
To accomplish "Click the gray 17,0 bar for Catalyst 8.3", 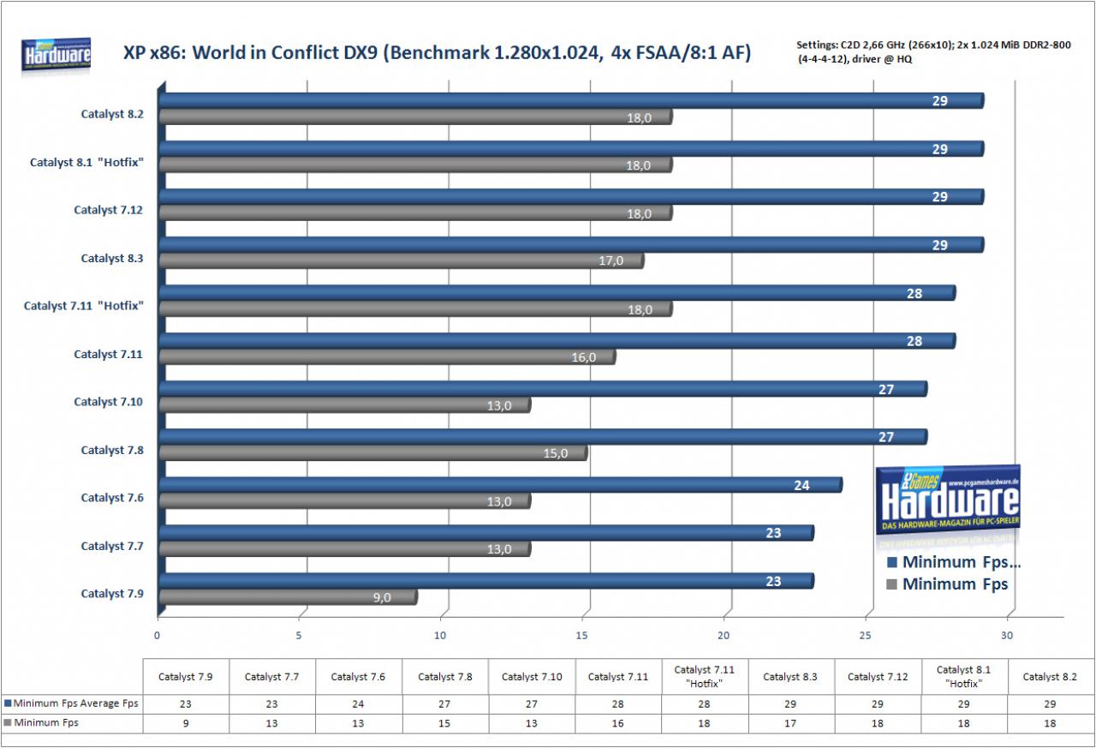I will (401, 261).
